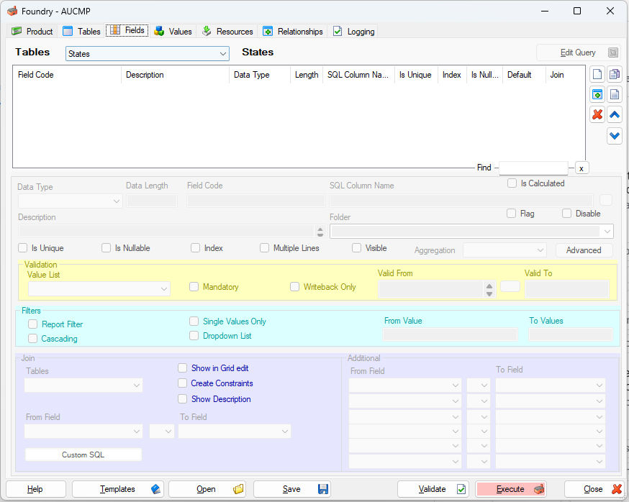Image resolution: width=629 pixels, height=502 pixels.
Task: Check the Flag checkbox
Action: pyautogui.click(x=511, y=214)
